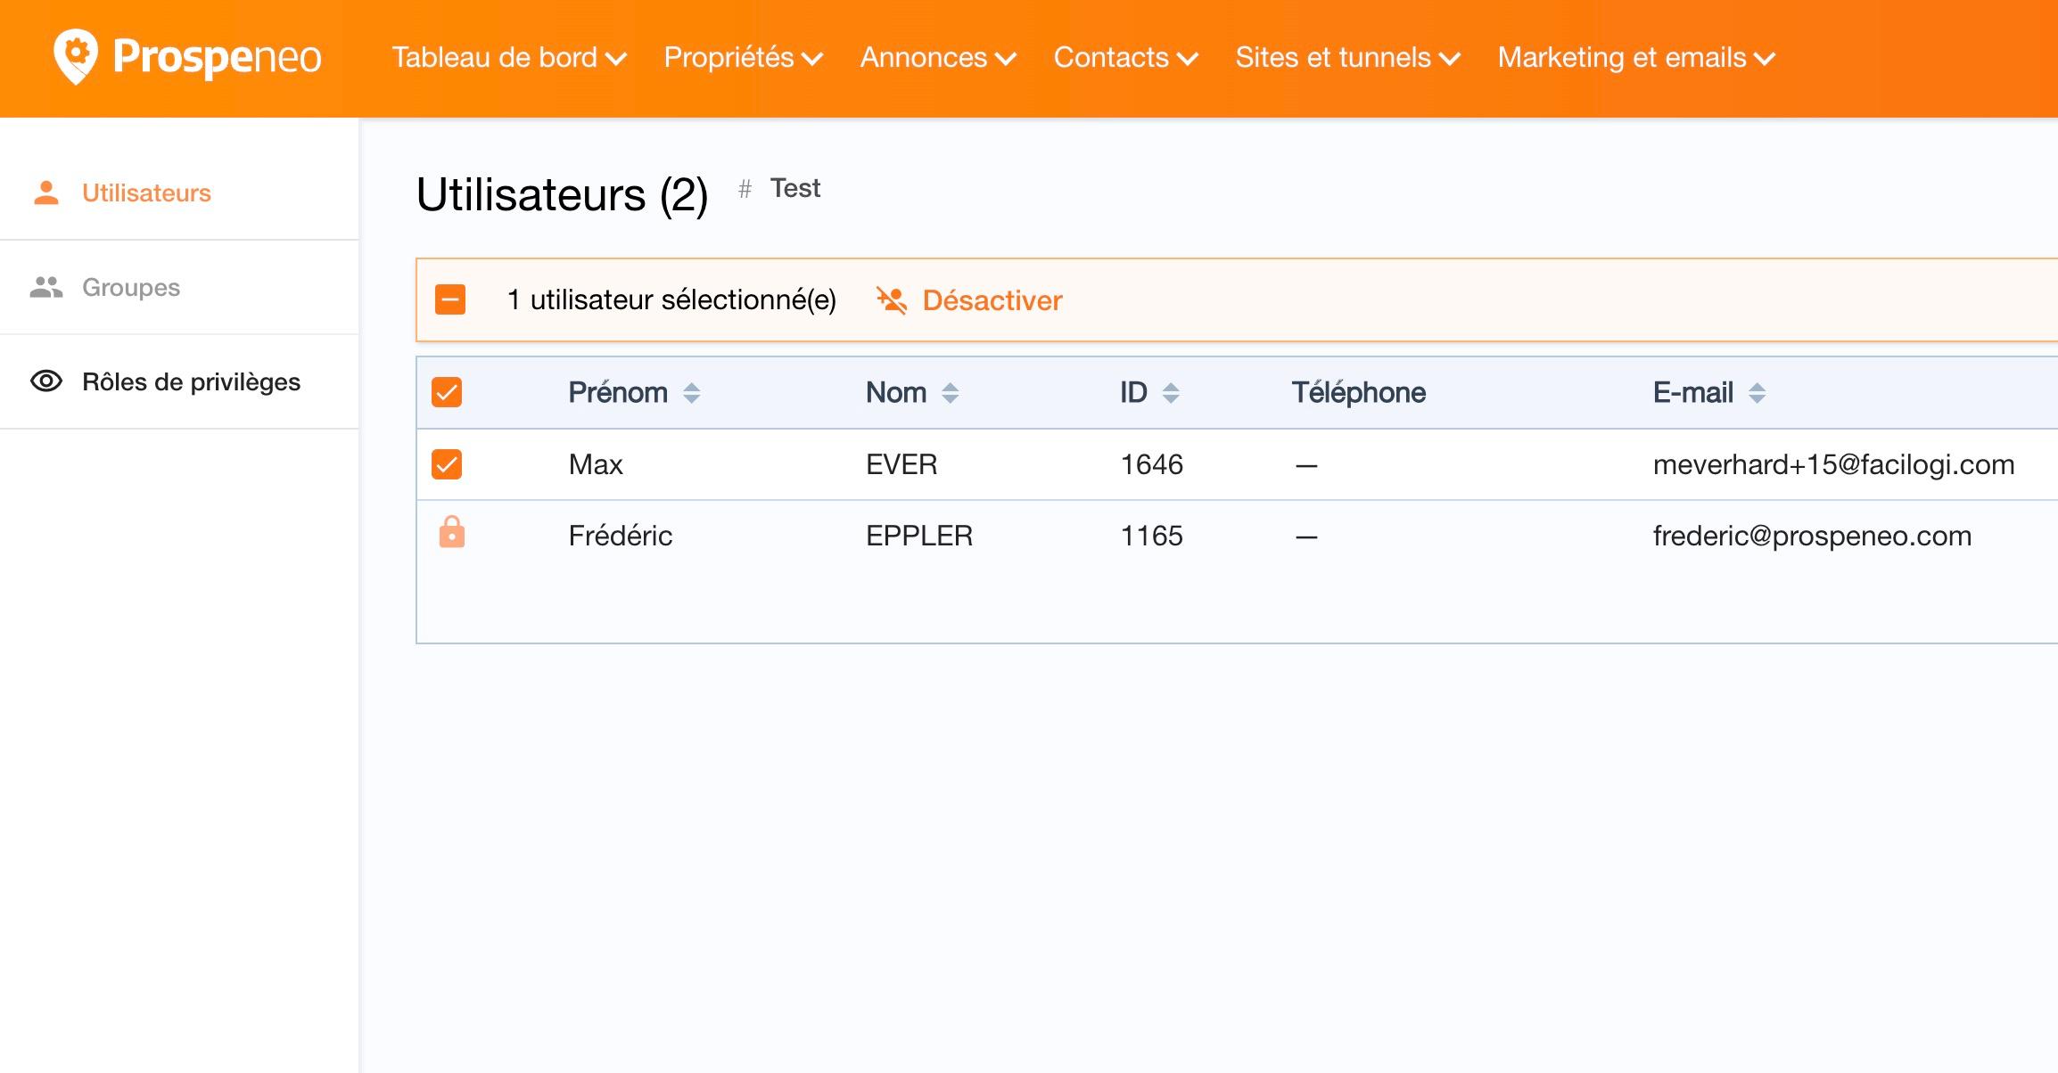Toggle the header select-all checkbox
The height and width of the screenshot is (1073, 2058).
click(447, 392)
